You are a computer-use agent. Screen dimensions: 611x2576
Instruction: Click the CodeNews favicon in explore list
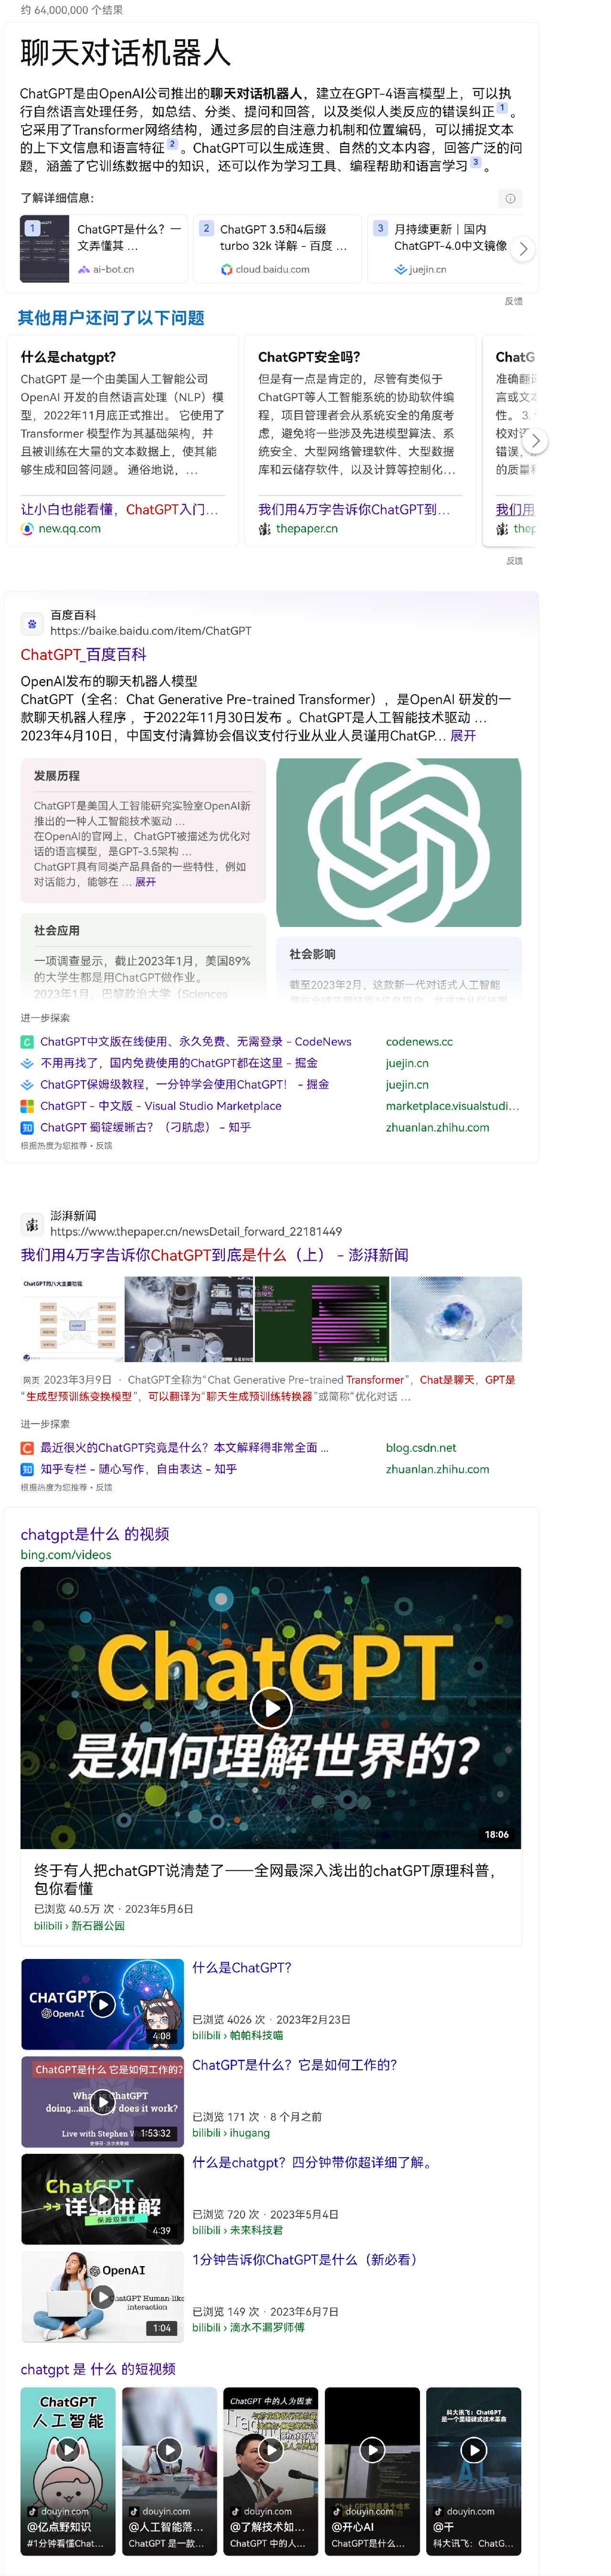tap(27, 1042)
